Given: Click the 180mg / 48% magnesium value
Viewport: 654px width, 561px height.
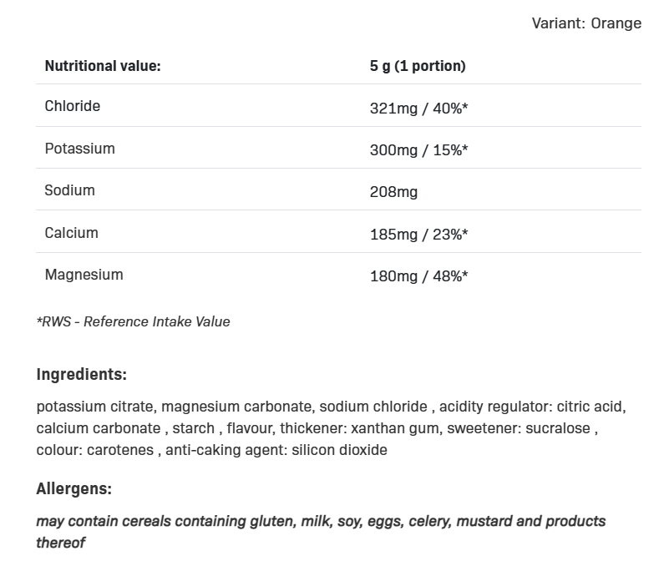Looking at the screenshot, I should (418, 276).
